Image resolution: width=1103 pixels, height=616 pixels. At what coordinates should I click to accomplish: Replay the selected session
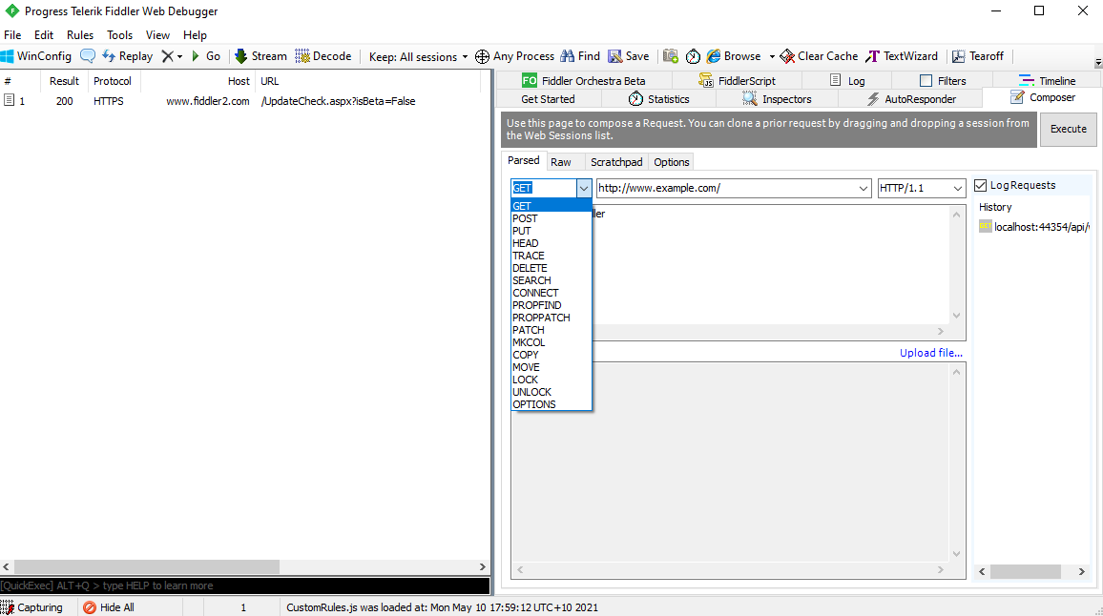[127, 56]
